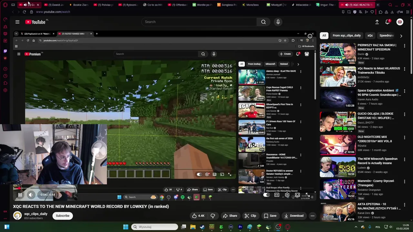The width and height of the screenshot is (413, 232).
Task: Open options for PIERWSZY RAZ NA SMOKU video
Action: pos(405,46)
